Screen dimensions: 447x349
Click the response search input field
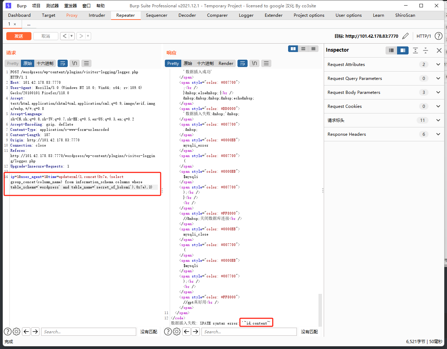point(249,332)
